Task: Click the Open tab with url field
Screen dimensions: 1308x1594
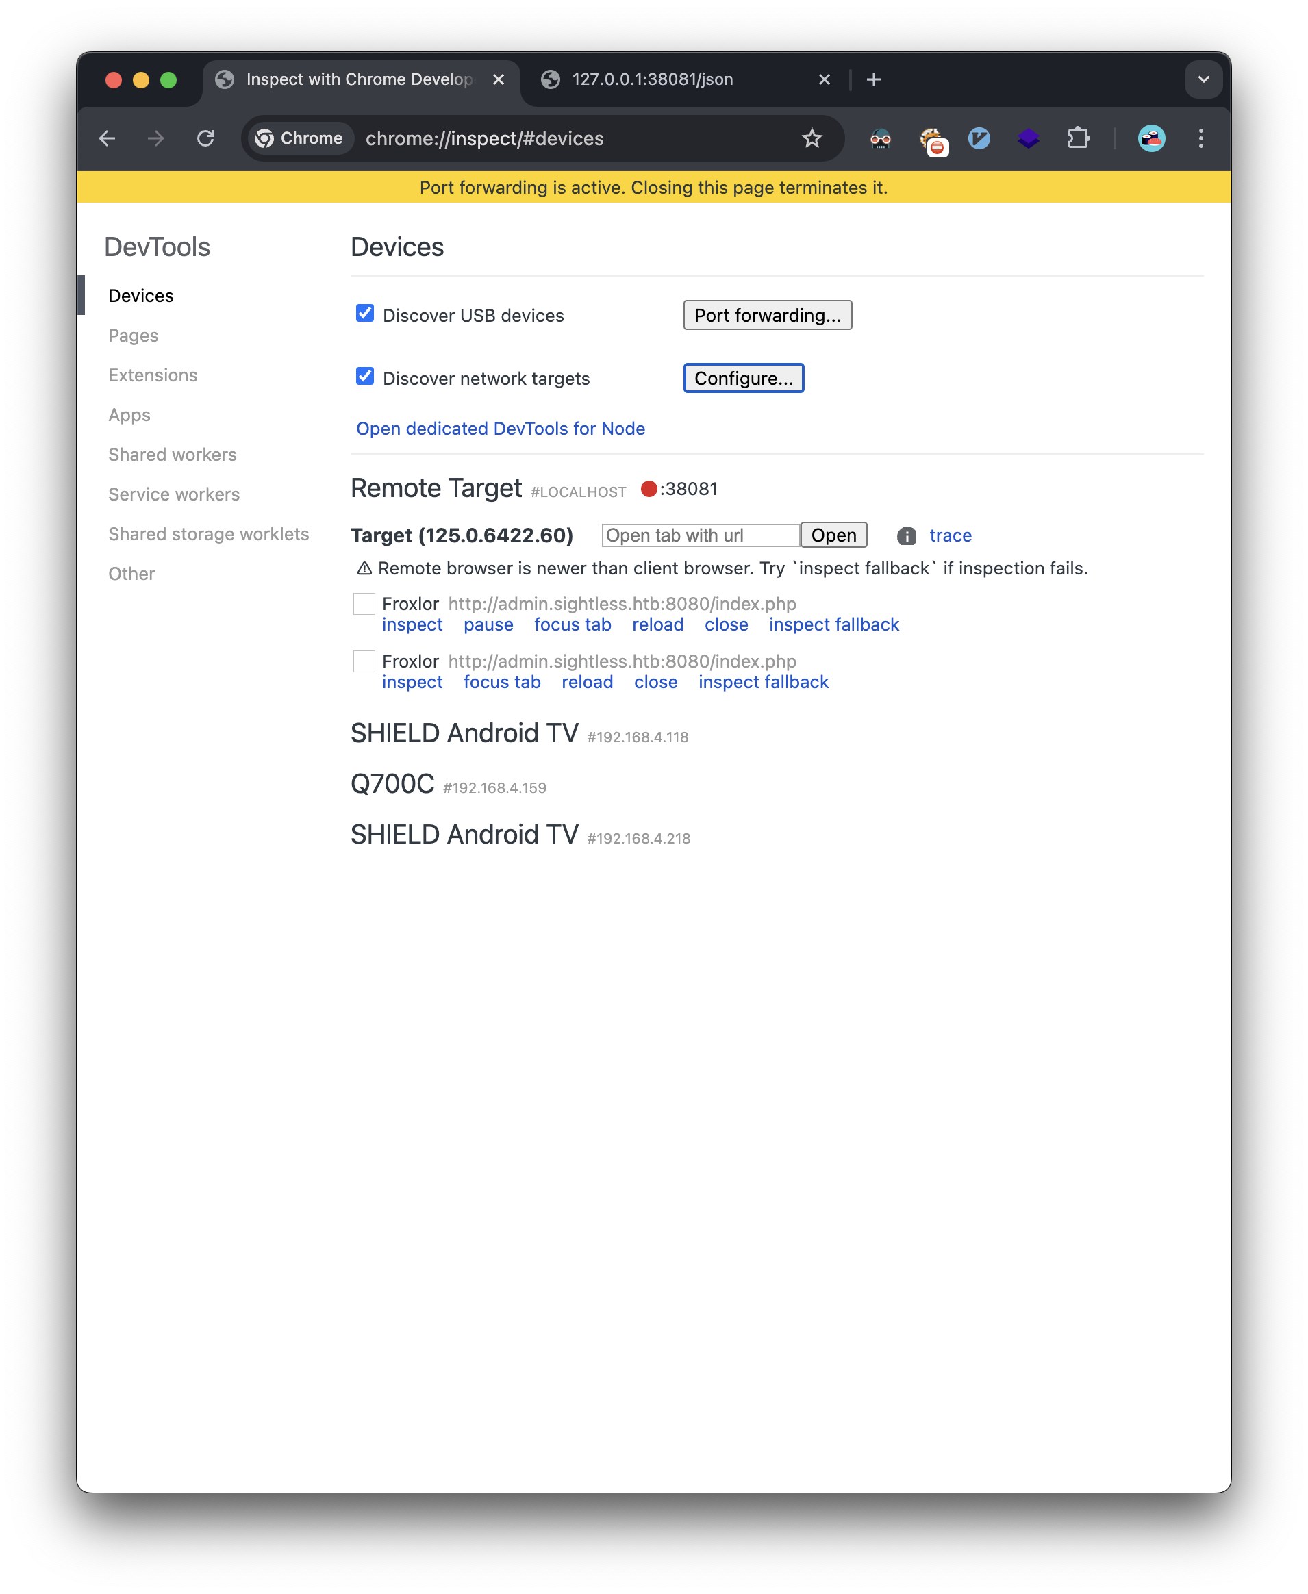Action: coord(700,535)
